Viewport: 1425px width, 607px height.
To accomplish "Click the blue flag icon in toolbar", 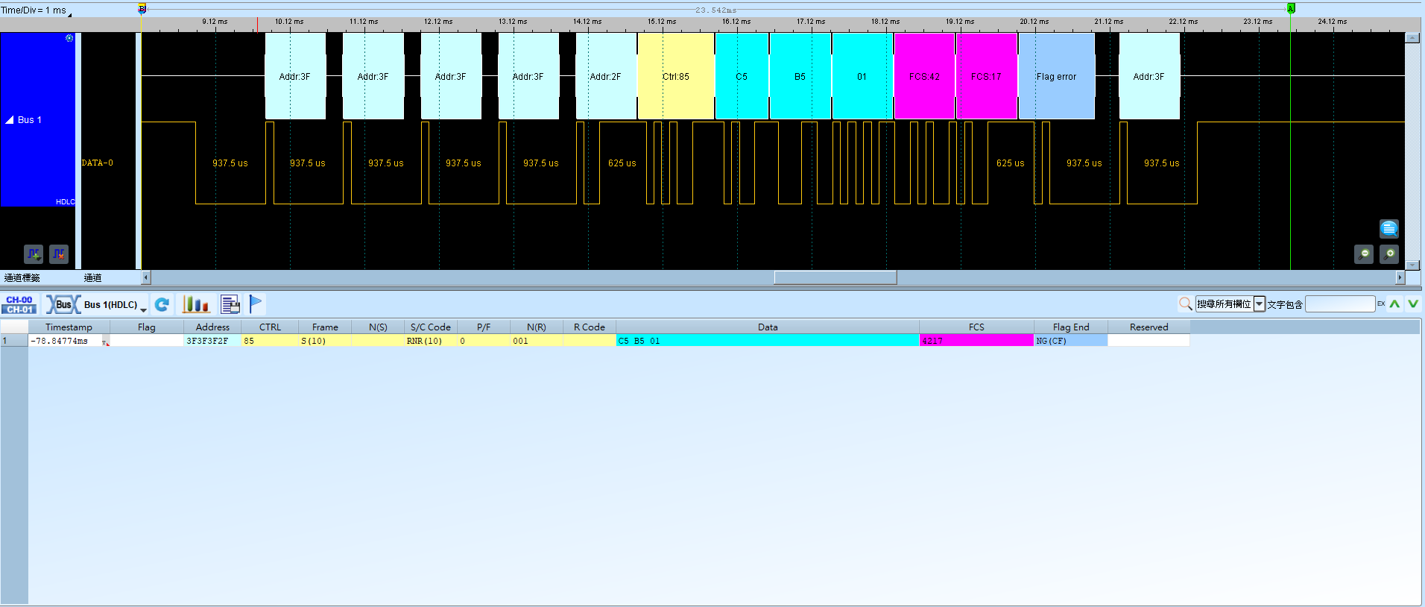I will pyautogui.click(x=256, y=303).
